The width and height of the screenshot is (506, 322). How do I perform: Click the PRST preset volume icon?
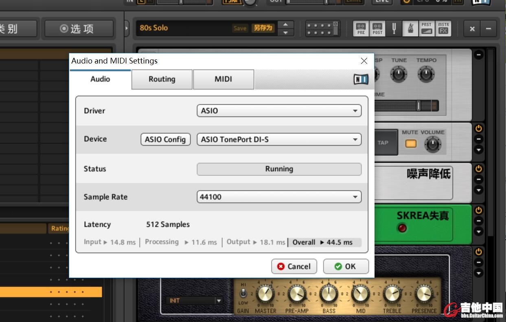pyautogui.click(x=427, y=28)
